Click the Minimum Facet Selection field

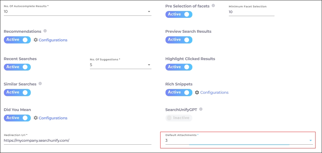251,12
